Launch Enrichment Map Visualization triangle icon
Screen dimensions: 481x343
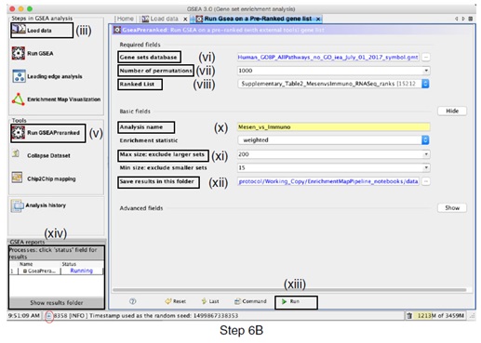[19, 99]
